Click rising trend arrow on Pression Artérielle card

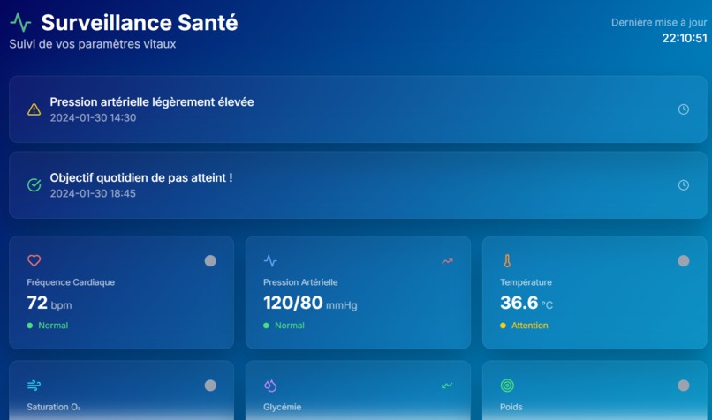pos(447,261)
